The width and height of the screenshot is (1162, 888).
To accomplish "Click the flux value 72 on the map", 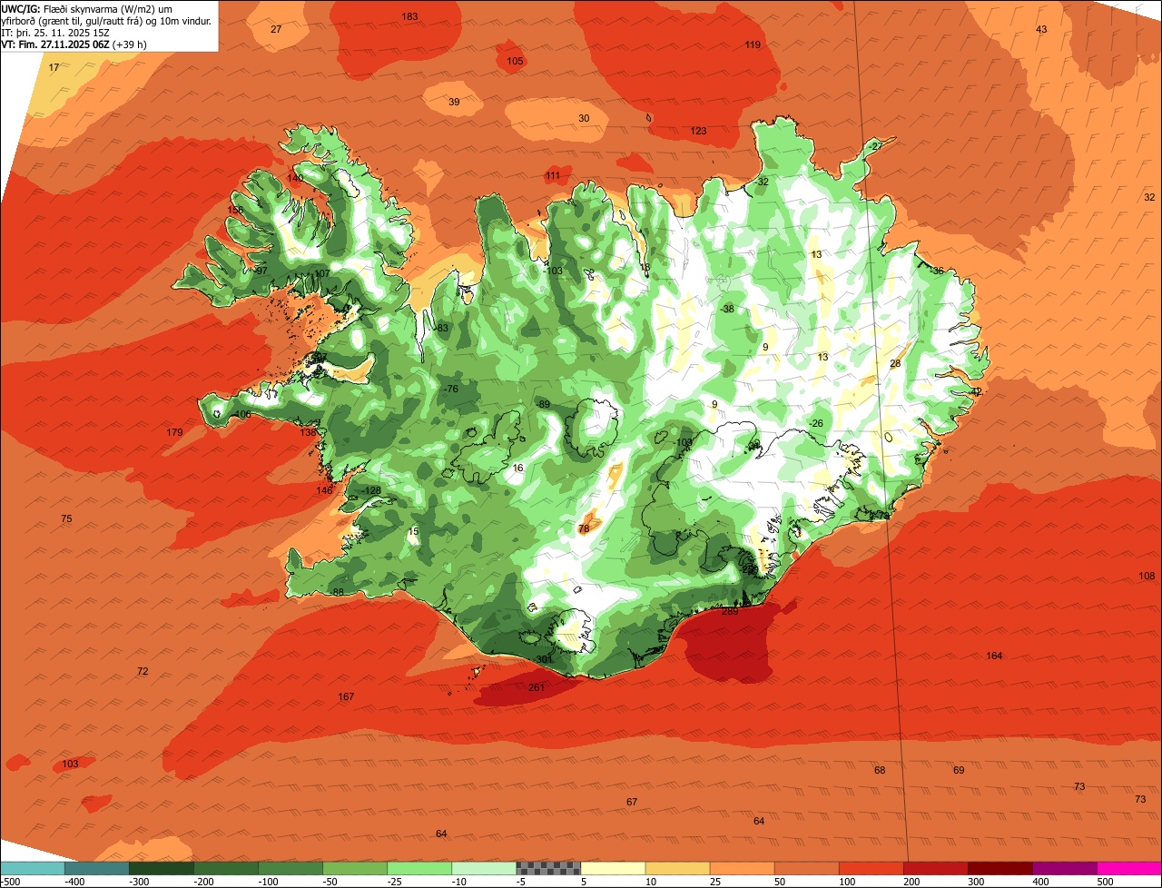I will [143, 671].
